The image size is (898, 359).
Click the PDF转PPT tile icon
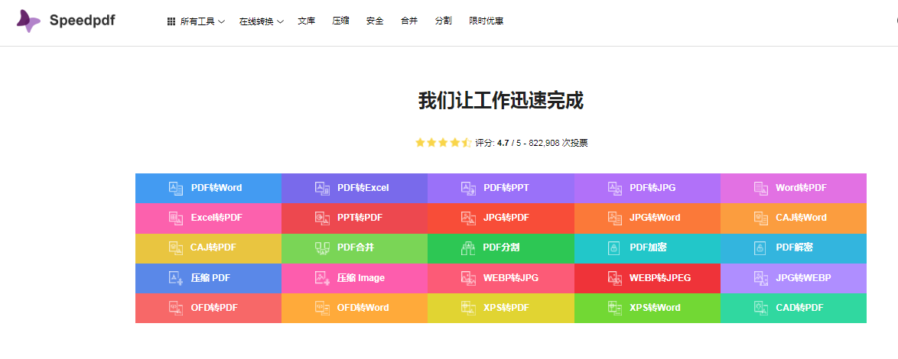(x=468, y=187)
